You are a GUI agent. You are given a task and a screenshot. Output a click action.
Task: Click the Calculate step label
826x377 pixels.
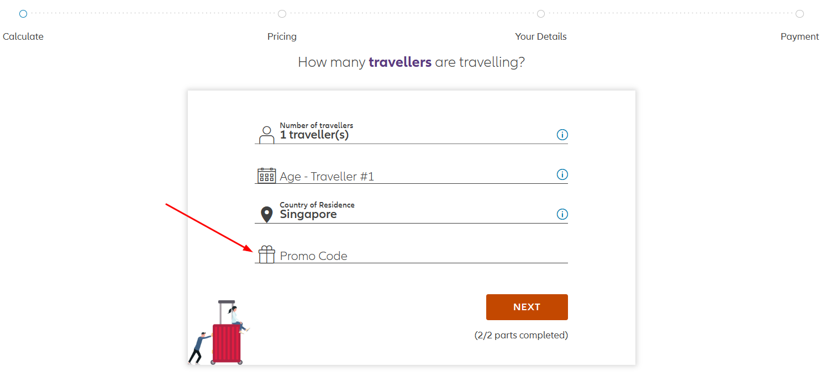click(23, 36)
